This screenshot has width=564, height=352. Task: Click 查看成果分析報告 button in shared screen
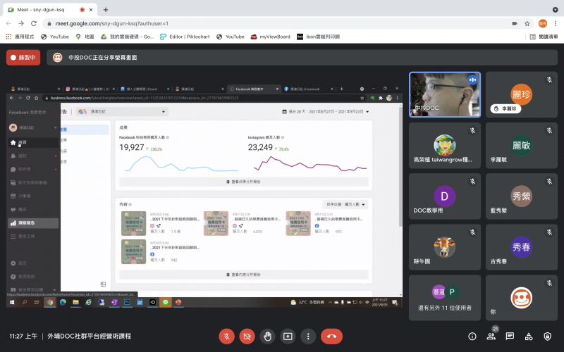(x=243, y=182)
